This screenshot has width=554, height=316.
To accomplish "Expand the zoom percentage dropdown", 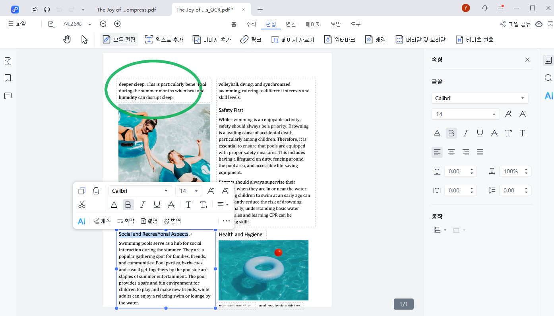I will [x=90, y=24].
